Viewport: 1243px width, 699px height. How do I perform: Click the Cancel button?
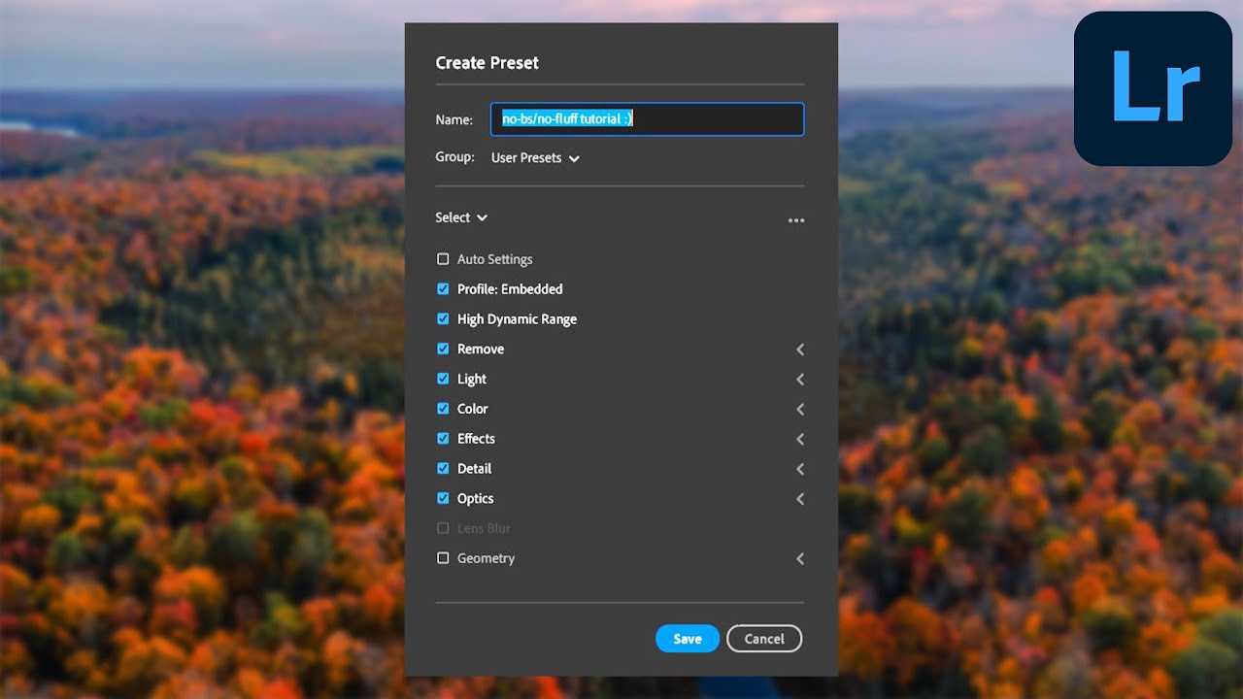pos(764,639)
